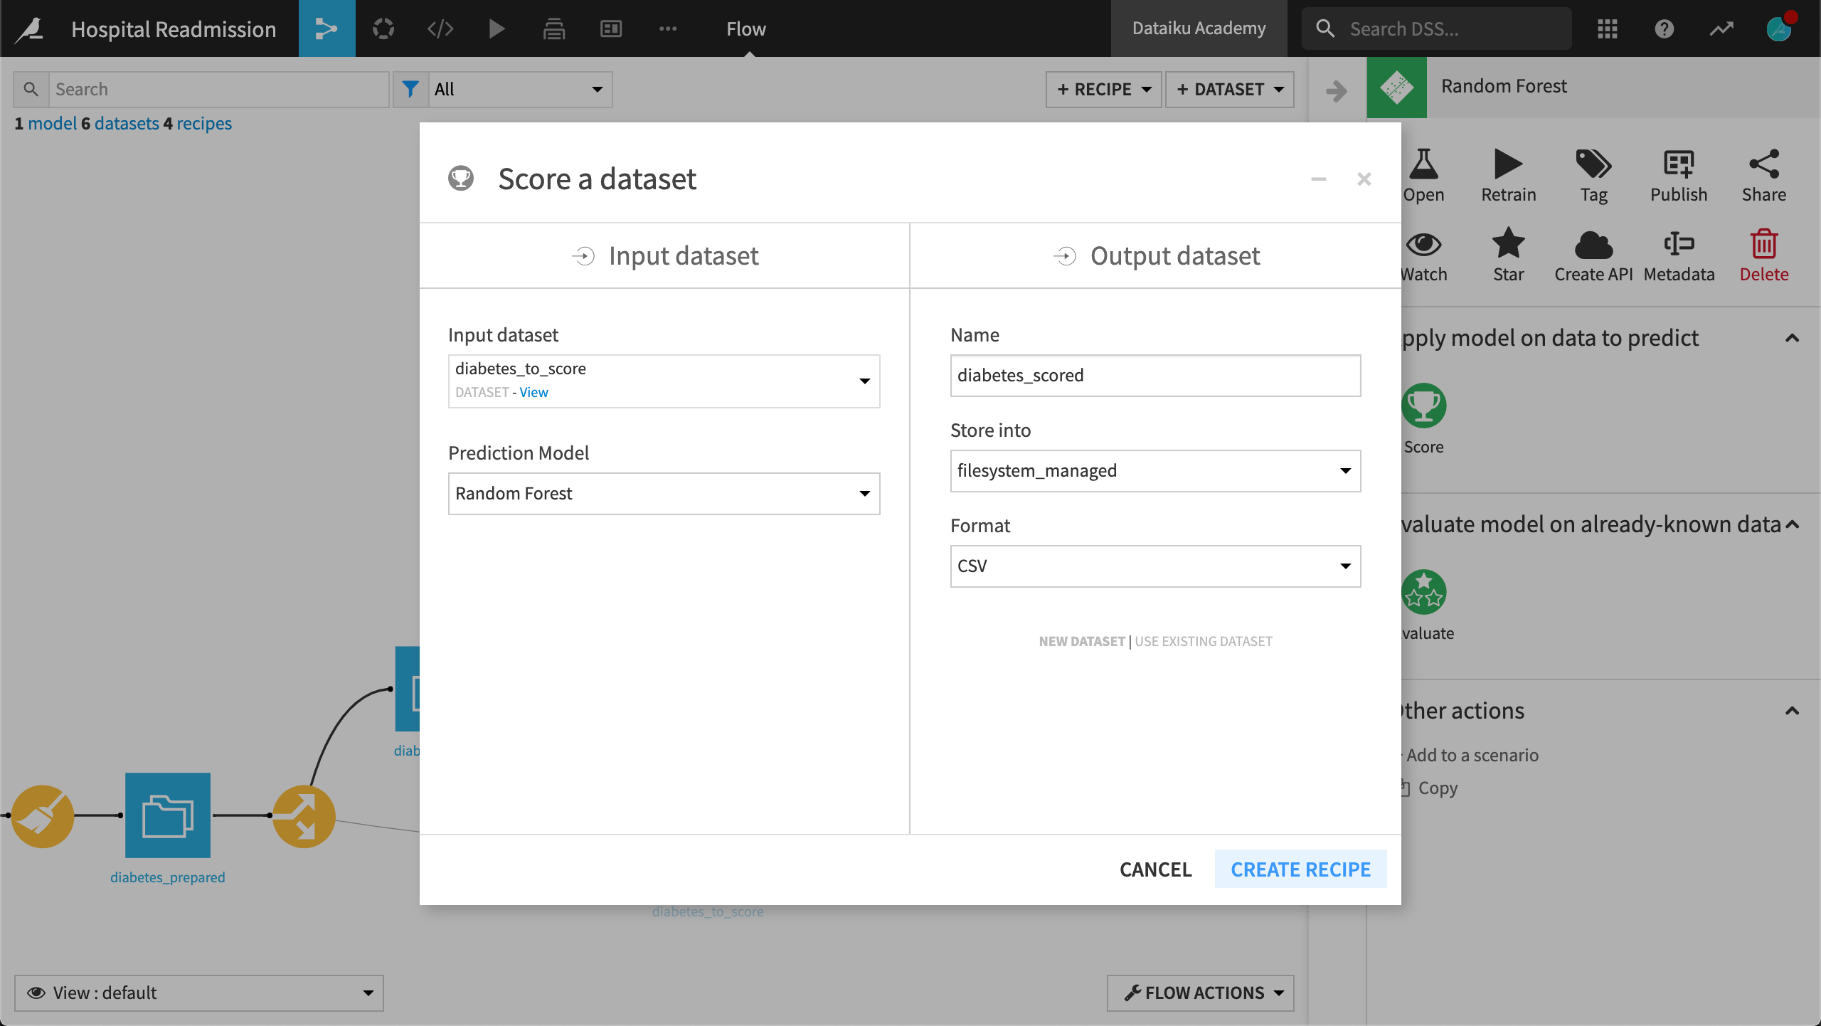Click the output Name input field
1821x1026 pixels.
[1155, 375]
